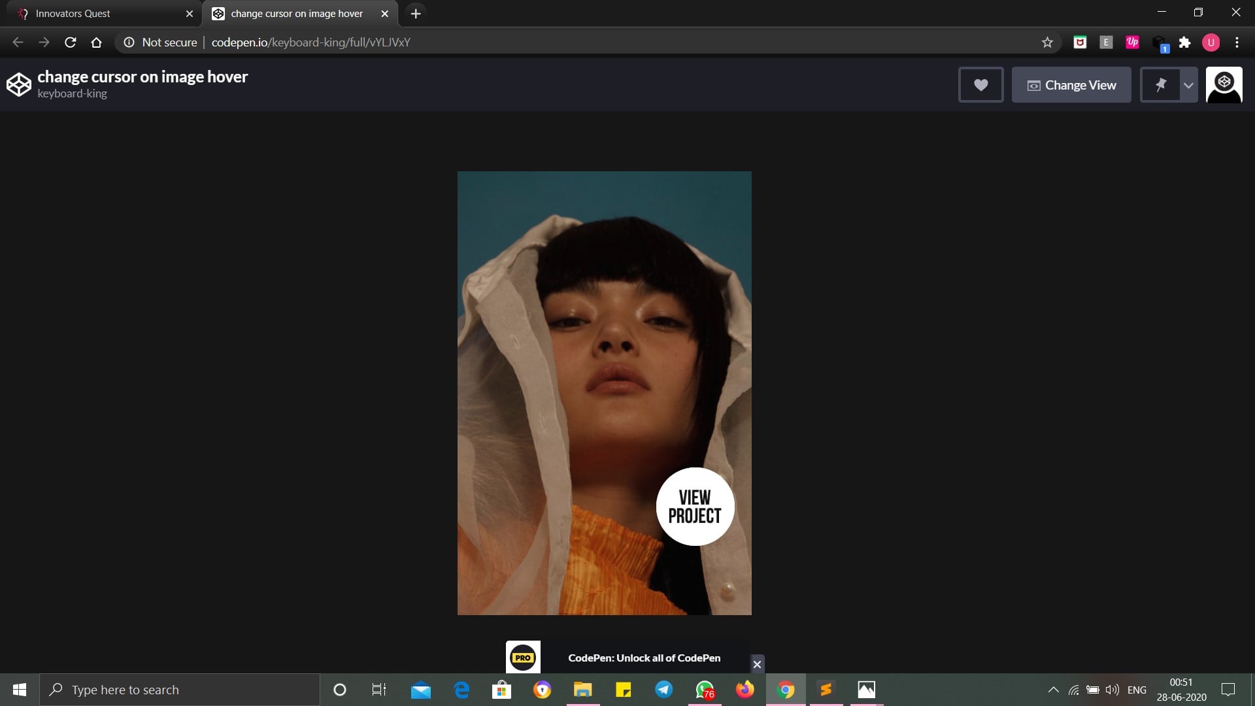Bookmark this page with the star icon

point(1047,42)
